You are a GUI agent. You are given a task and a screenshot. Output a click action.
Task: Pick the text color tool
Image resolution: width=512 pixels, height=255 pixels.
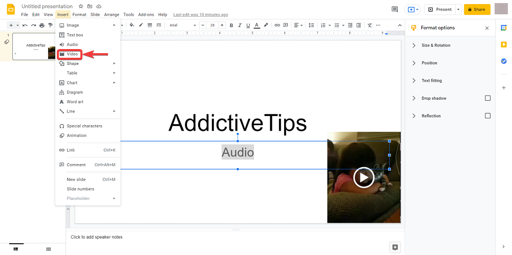tap(257, 25)
